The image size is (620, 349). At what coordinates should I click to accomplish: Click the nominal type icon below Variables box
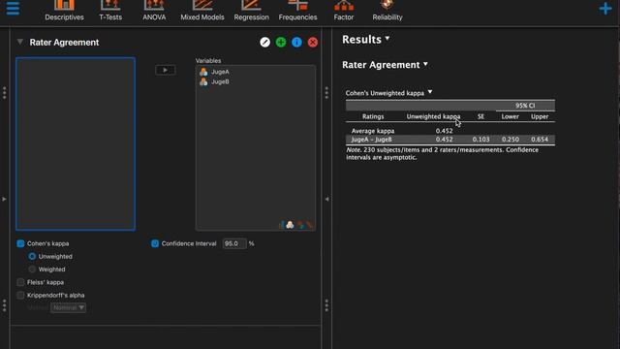point(291,225)
